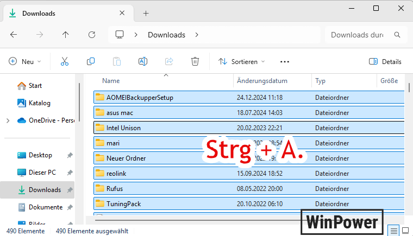This screenshot has width=413, height=236.
Task: Sort by Änderungsdatum column header
Action: pyautogui.click(x=262, y=81)
